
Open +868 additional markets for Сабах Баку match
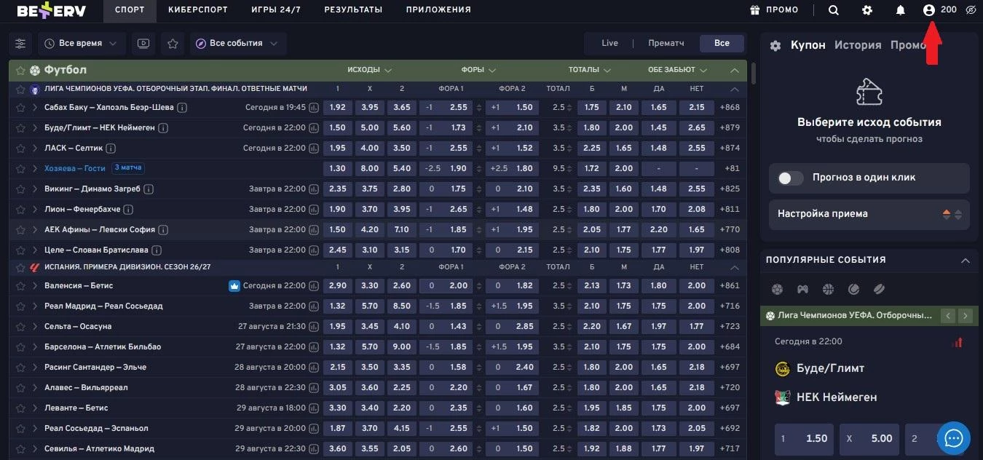point(730,108)
